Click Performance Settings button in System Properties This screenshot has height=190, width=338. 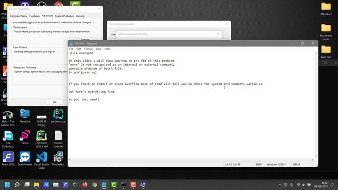85,39
